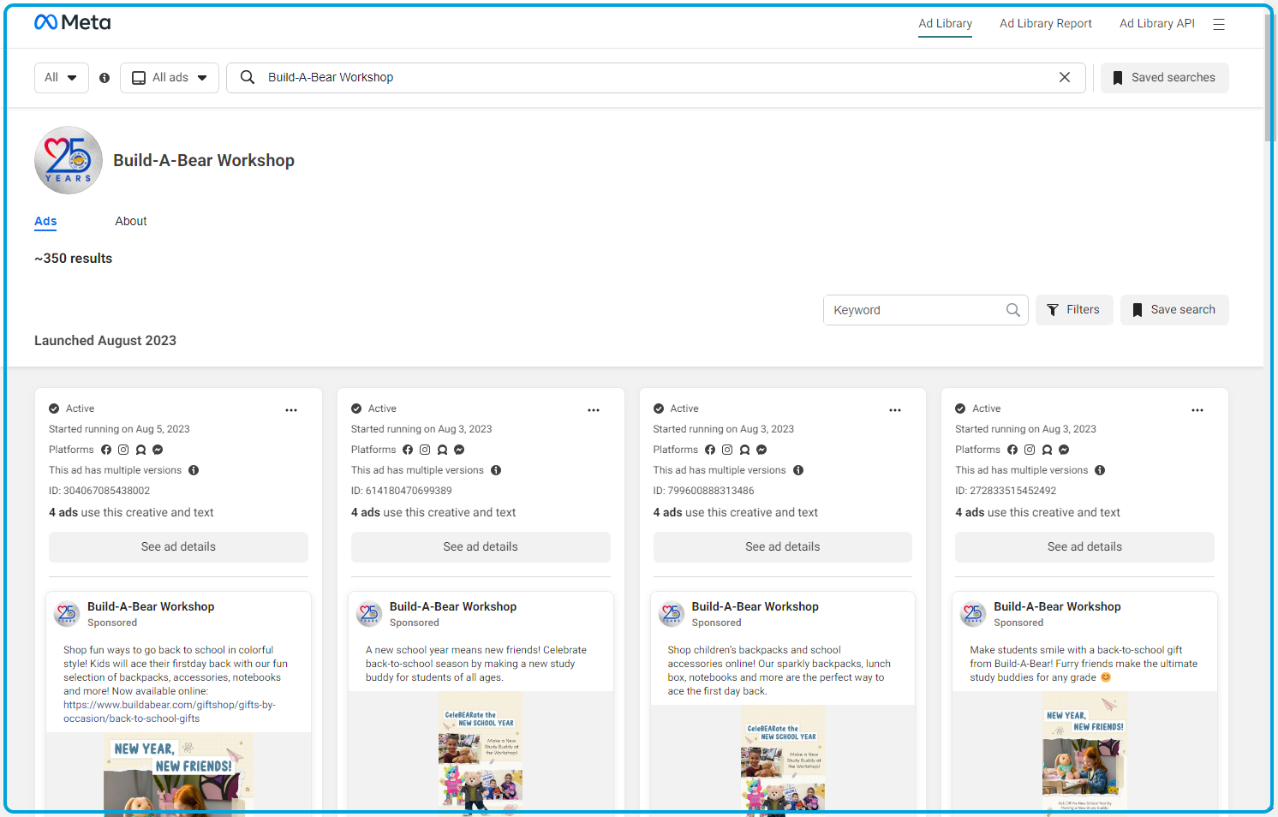Click Facebook platform icon on ad 799600888313486
The image size is (1278, 817).
(x=710, y=450)
